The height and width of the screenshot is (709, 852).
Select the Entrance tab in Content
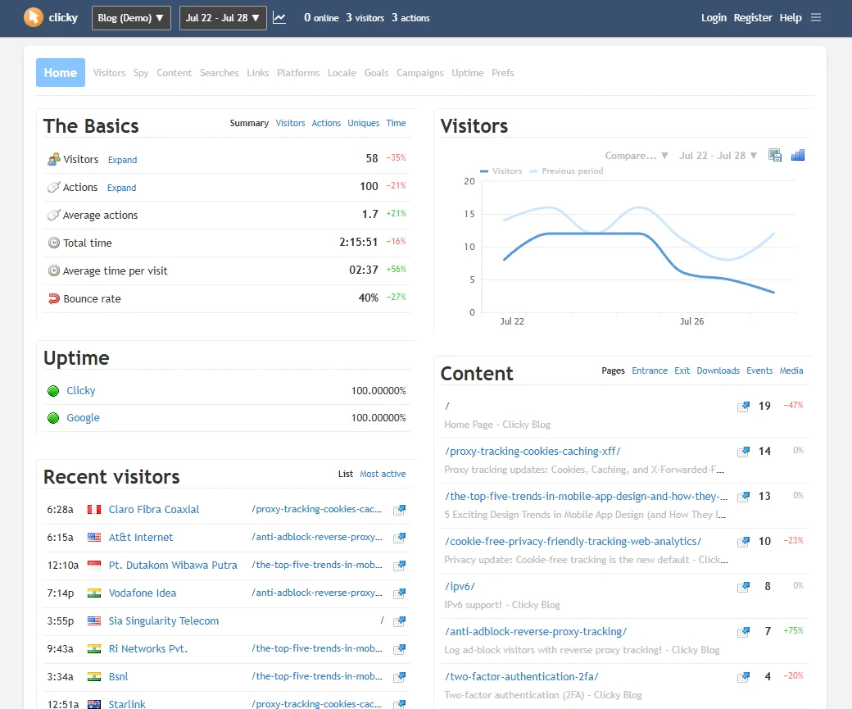tap(649, 370)
